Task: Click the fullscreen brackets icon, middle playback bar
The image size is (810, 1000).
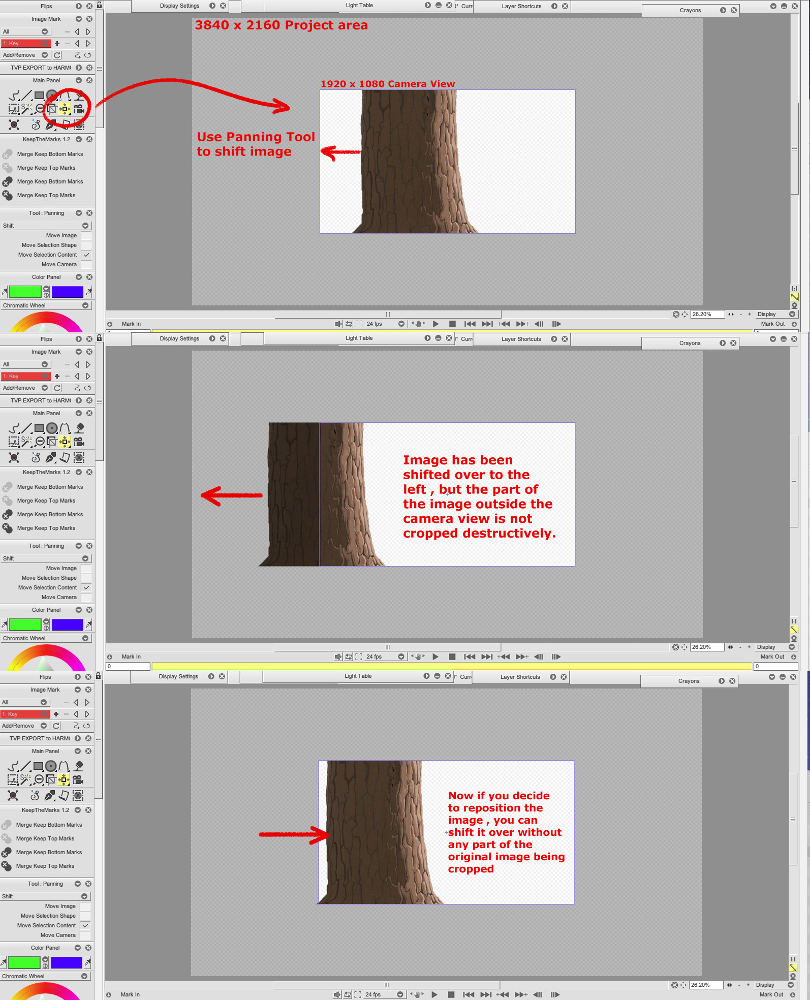Action: (359, 657)
